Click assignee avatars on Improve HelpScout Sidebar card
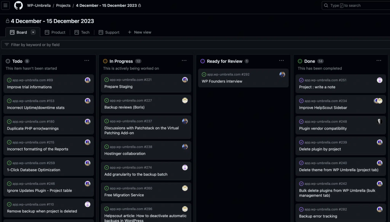Image resolution: width=390 pixels, height=222 pixels. [x=378, y=101]
